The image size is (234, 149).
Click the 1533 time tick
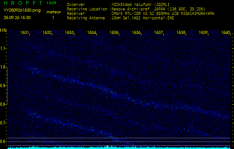point(69,33)
